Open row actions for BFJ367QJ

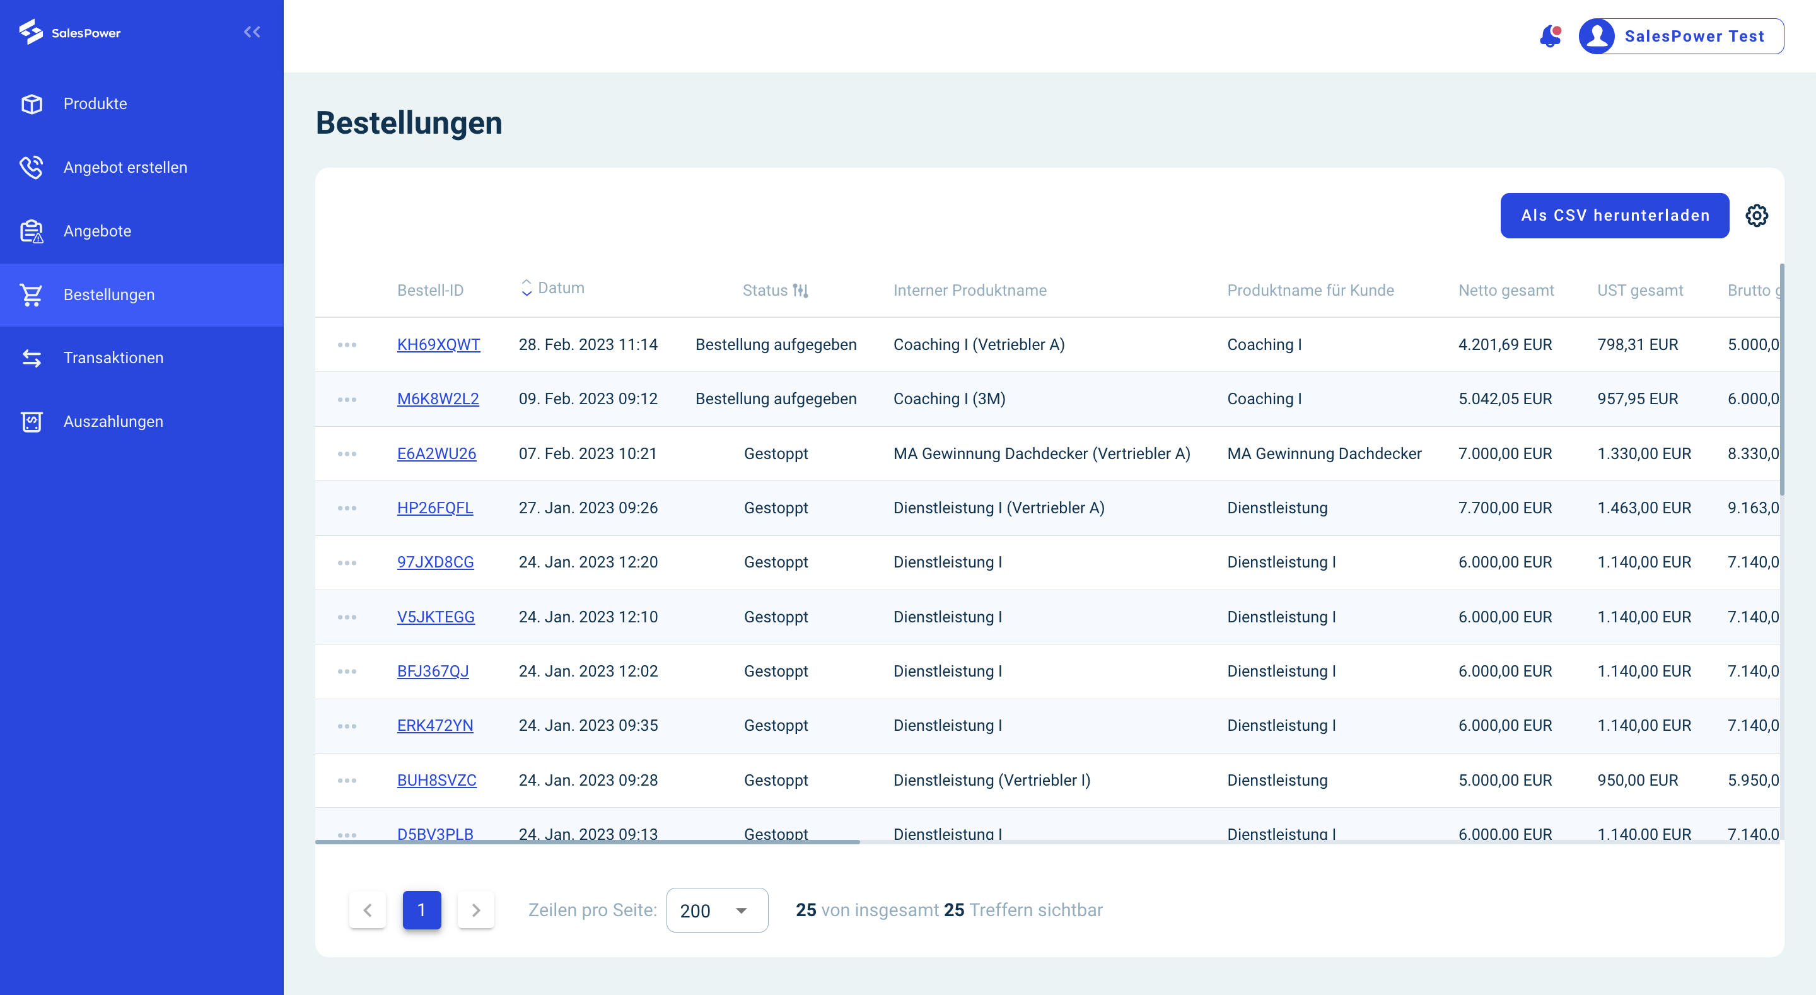(x=347, y=672)
